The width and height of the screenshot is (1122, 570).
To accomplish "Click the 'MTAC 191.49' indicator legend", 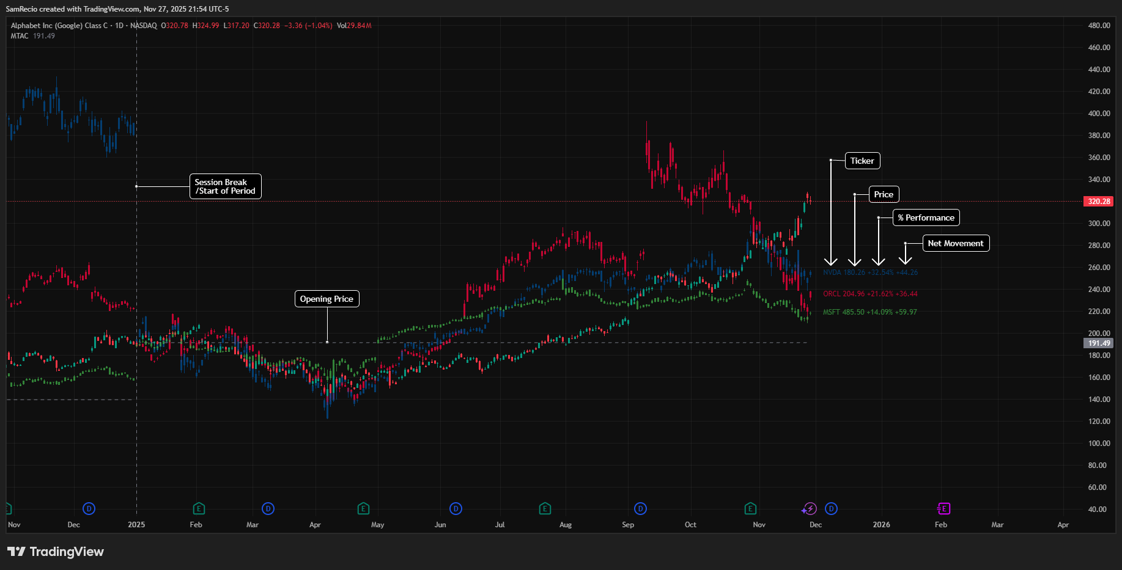I will (x=33, y=36).
